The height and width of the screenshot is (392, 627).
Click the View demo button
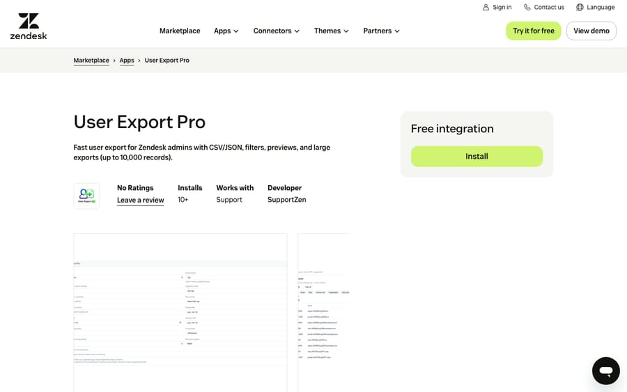[x=591, y=31]
